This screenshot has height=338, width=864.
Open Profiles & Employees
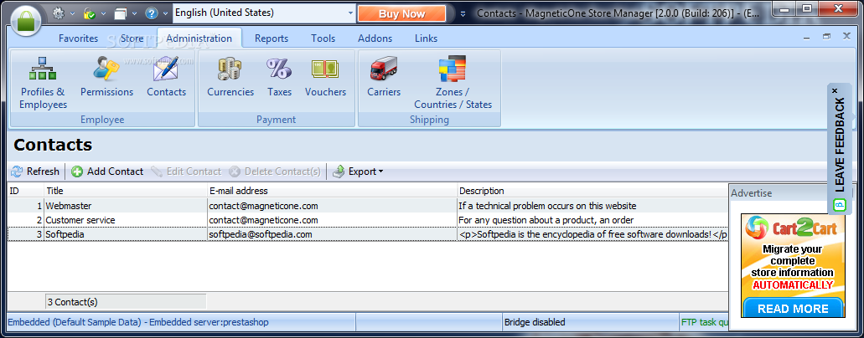pyautogui.click(x=44, y=83)
